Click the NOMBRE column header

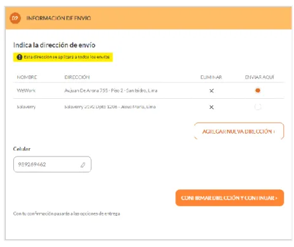(27, 77)
